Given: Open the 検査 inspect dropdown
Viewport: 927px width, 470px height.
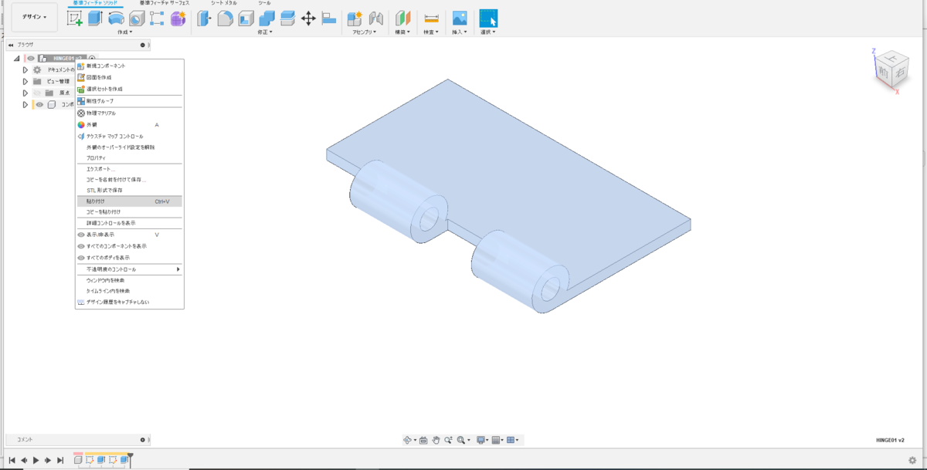Looking at the screenshot, I should pyautogui.click(x=432, y=32).
